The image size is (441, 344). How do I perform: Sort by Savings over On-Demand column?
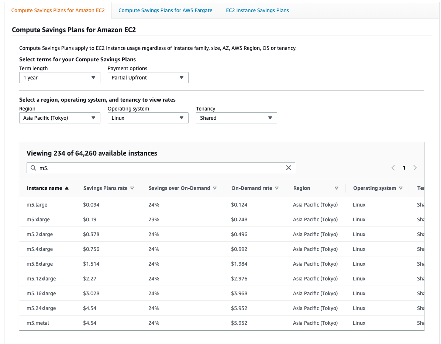coord(182,188)
